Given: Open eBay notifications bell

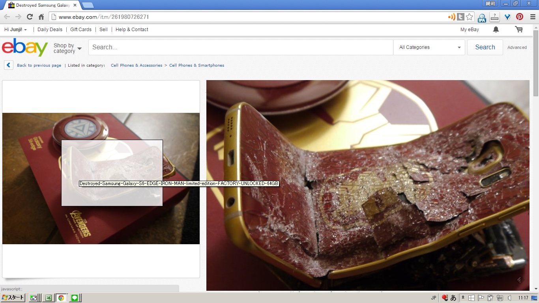Looking at the screenshot, I should (496, 30).
